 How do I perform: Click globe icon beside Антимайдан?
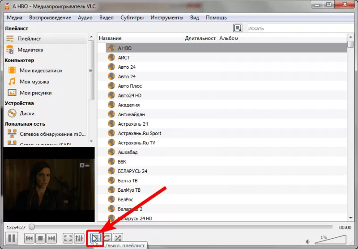pyautogui.click(x=111, y=114)
